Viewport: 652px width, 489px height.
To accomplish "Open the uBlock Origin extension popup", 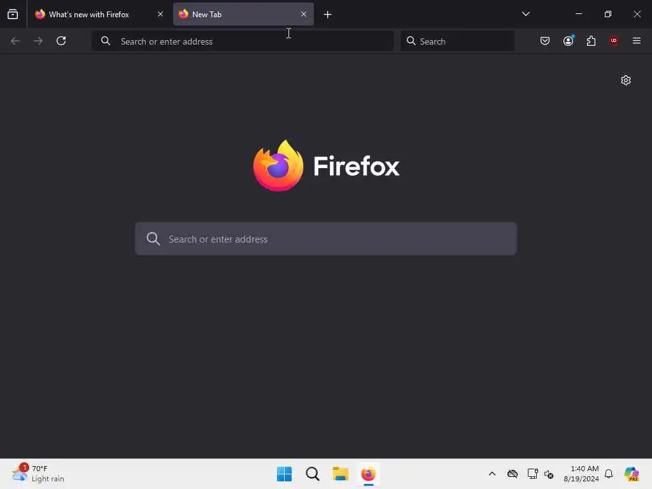I will point(614,41).
